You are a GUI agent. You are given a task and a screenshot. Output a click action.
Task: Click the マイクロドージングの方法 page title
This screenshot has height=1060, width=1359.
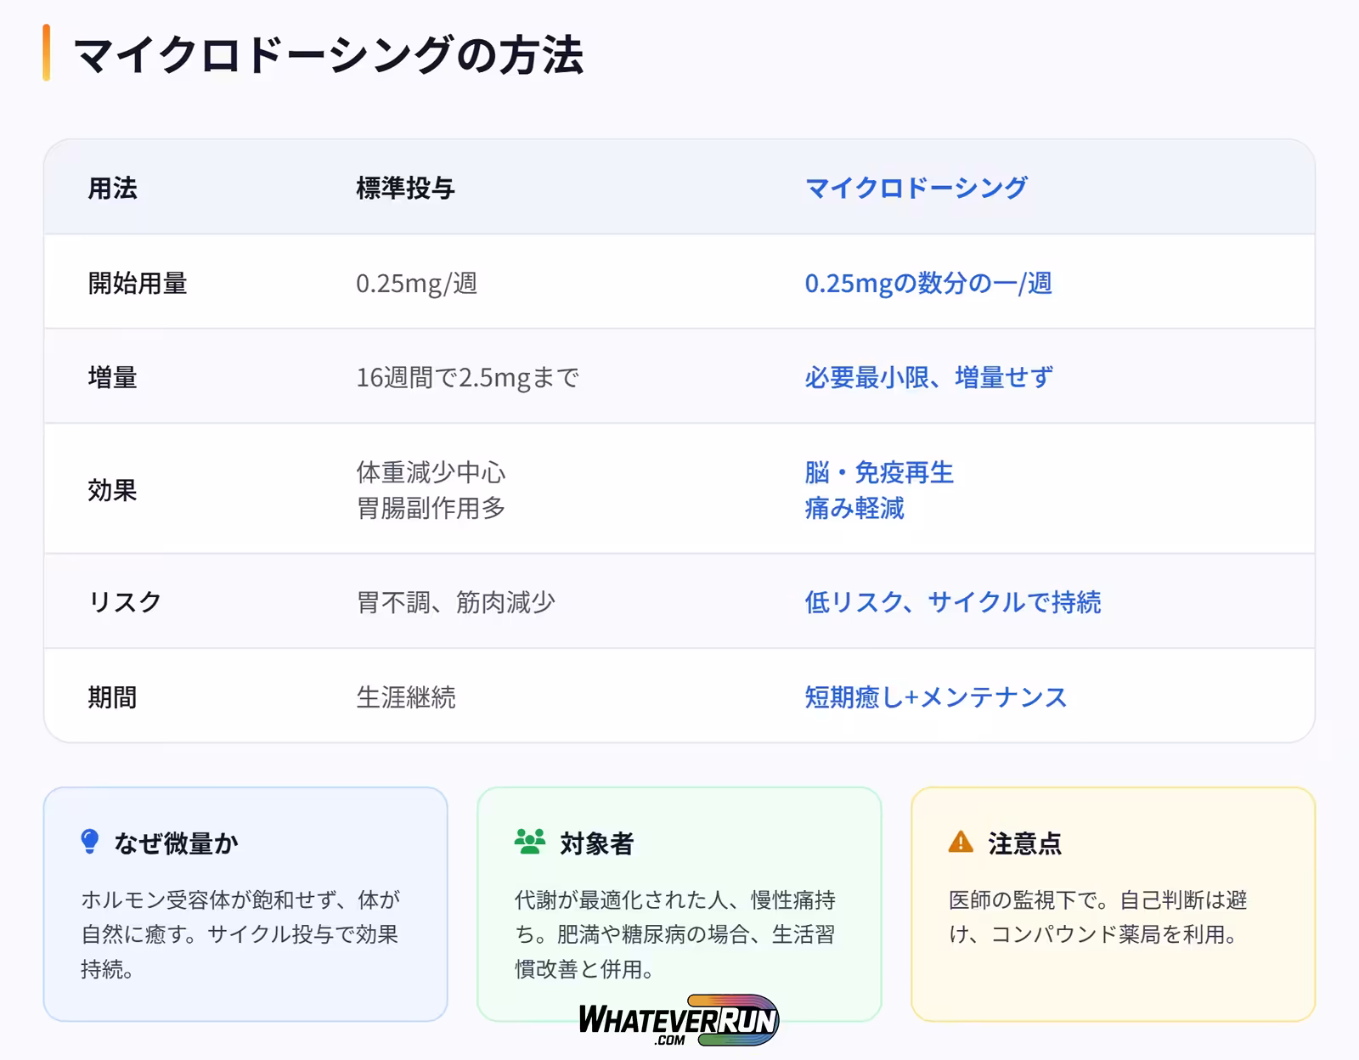329,55
